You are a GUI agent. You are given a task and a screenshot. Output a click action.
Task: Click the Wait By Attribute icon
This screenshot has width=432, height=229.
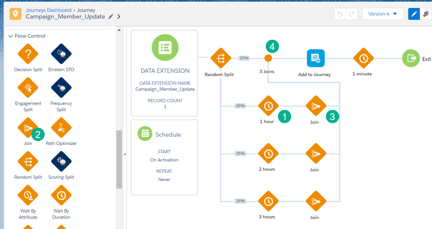coord(28,196)
